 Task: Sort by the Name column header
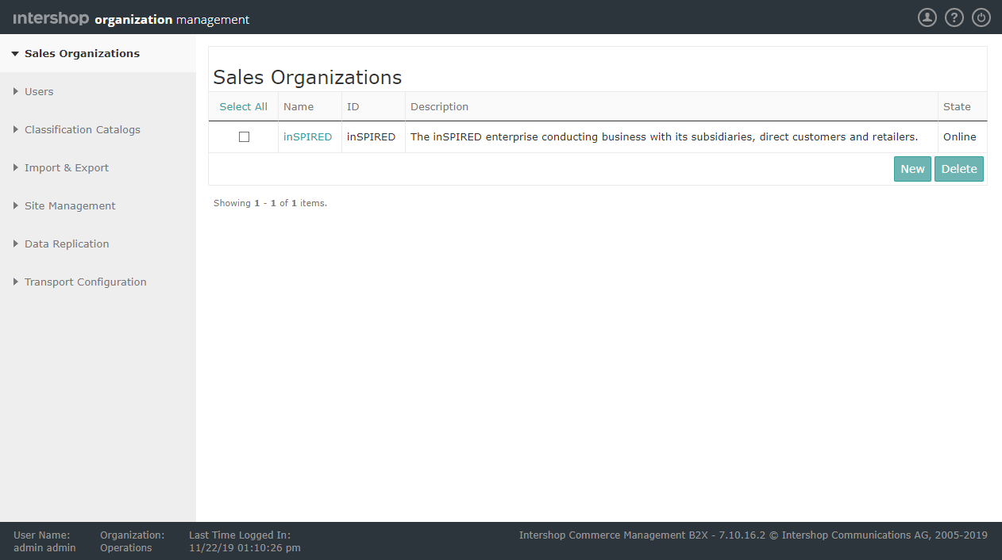point(299,106)
